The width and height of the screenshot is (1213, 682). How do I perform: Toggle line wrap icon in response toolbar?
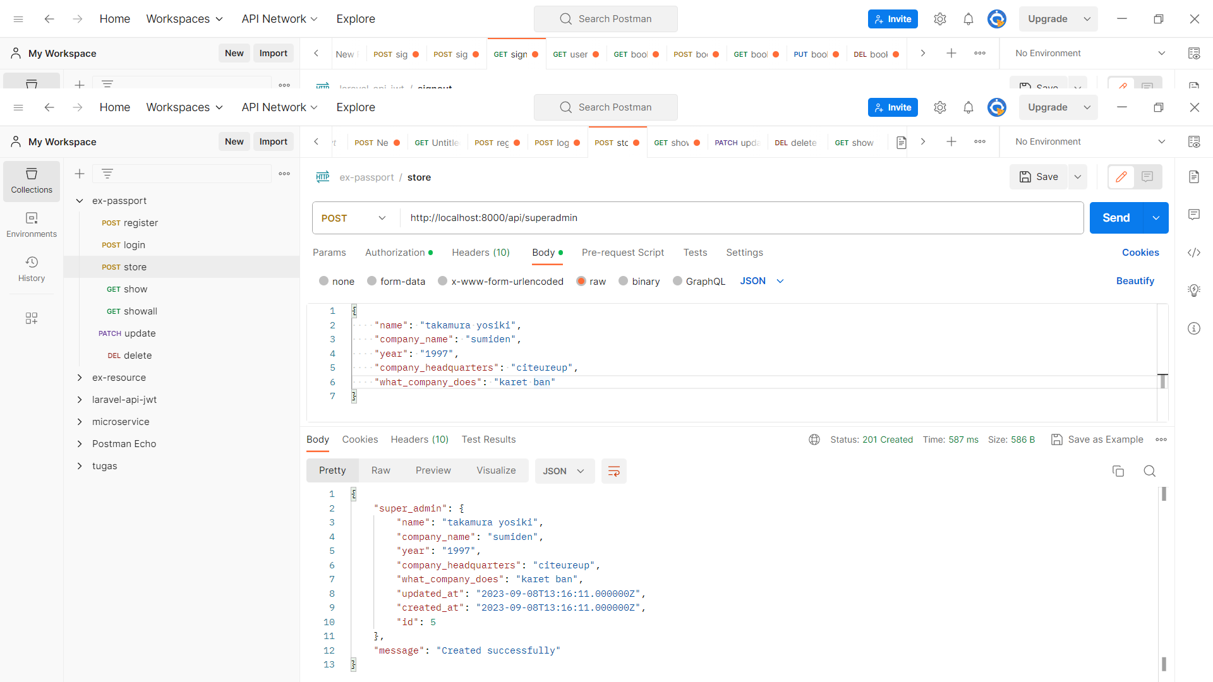point(613,471)
